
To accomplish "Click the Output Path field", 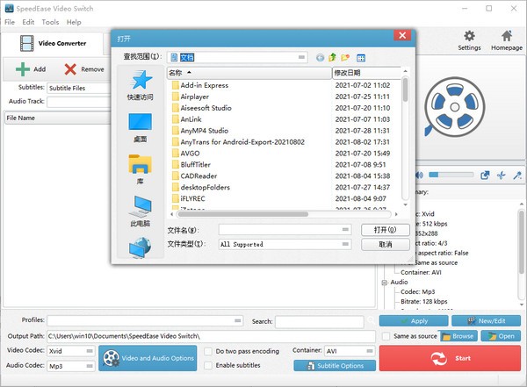I will pyautogui.click(x=211, y=336).
